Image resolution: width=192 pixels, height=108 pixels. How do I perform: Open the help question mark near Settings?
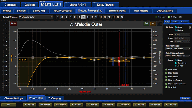(x=181, y=17)
